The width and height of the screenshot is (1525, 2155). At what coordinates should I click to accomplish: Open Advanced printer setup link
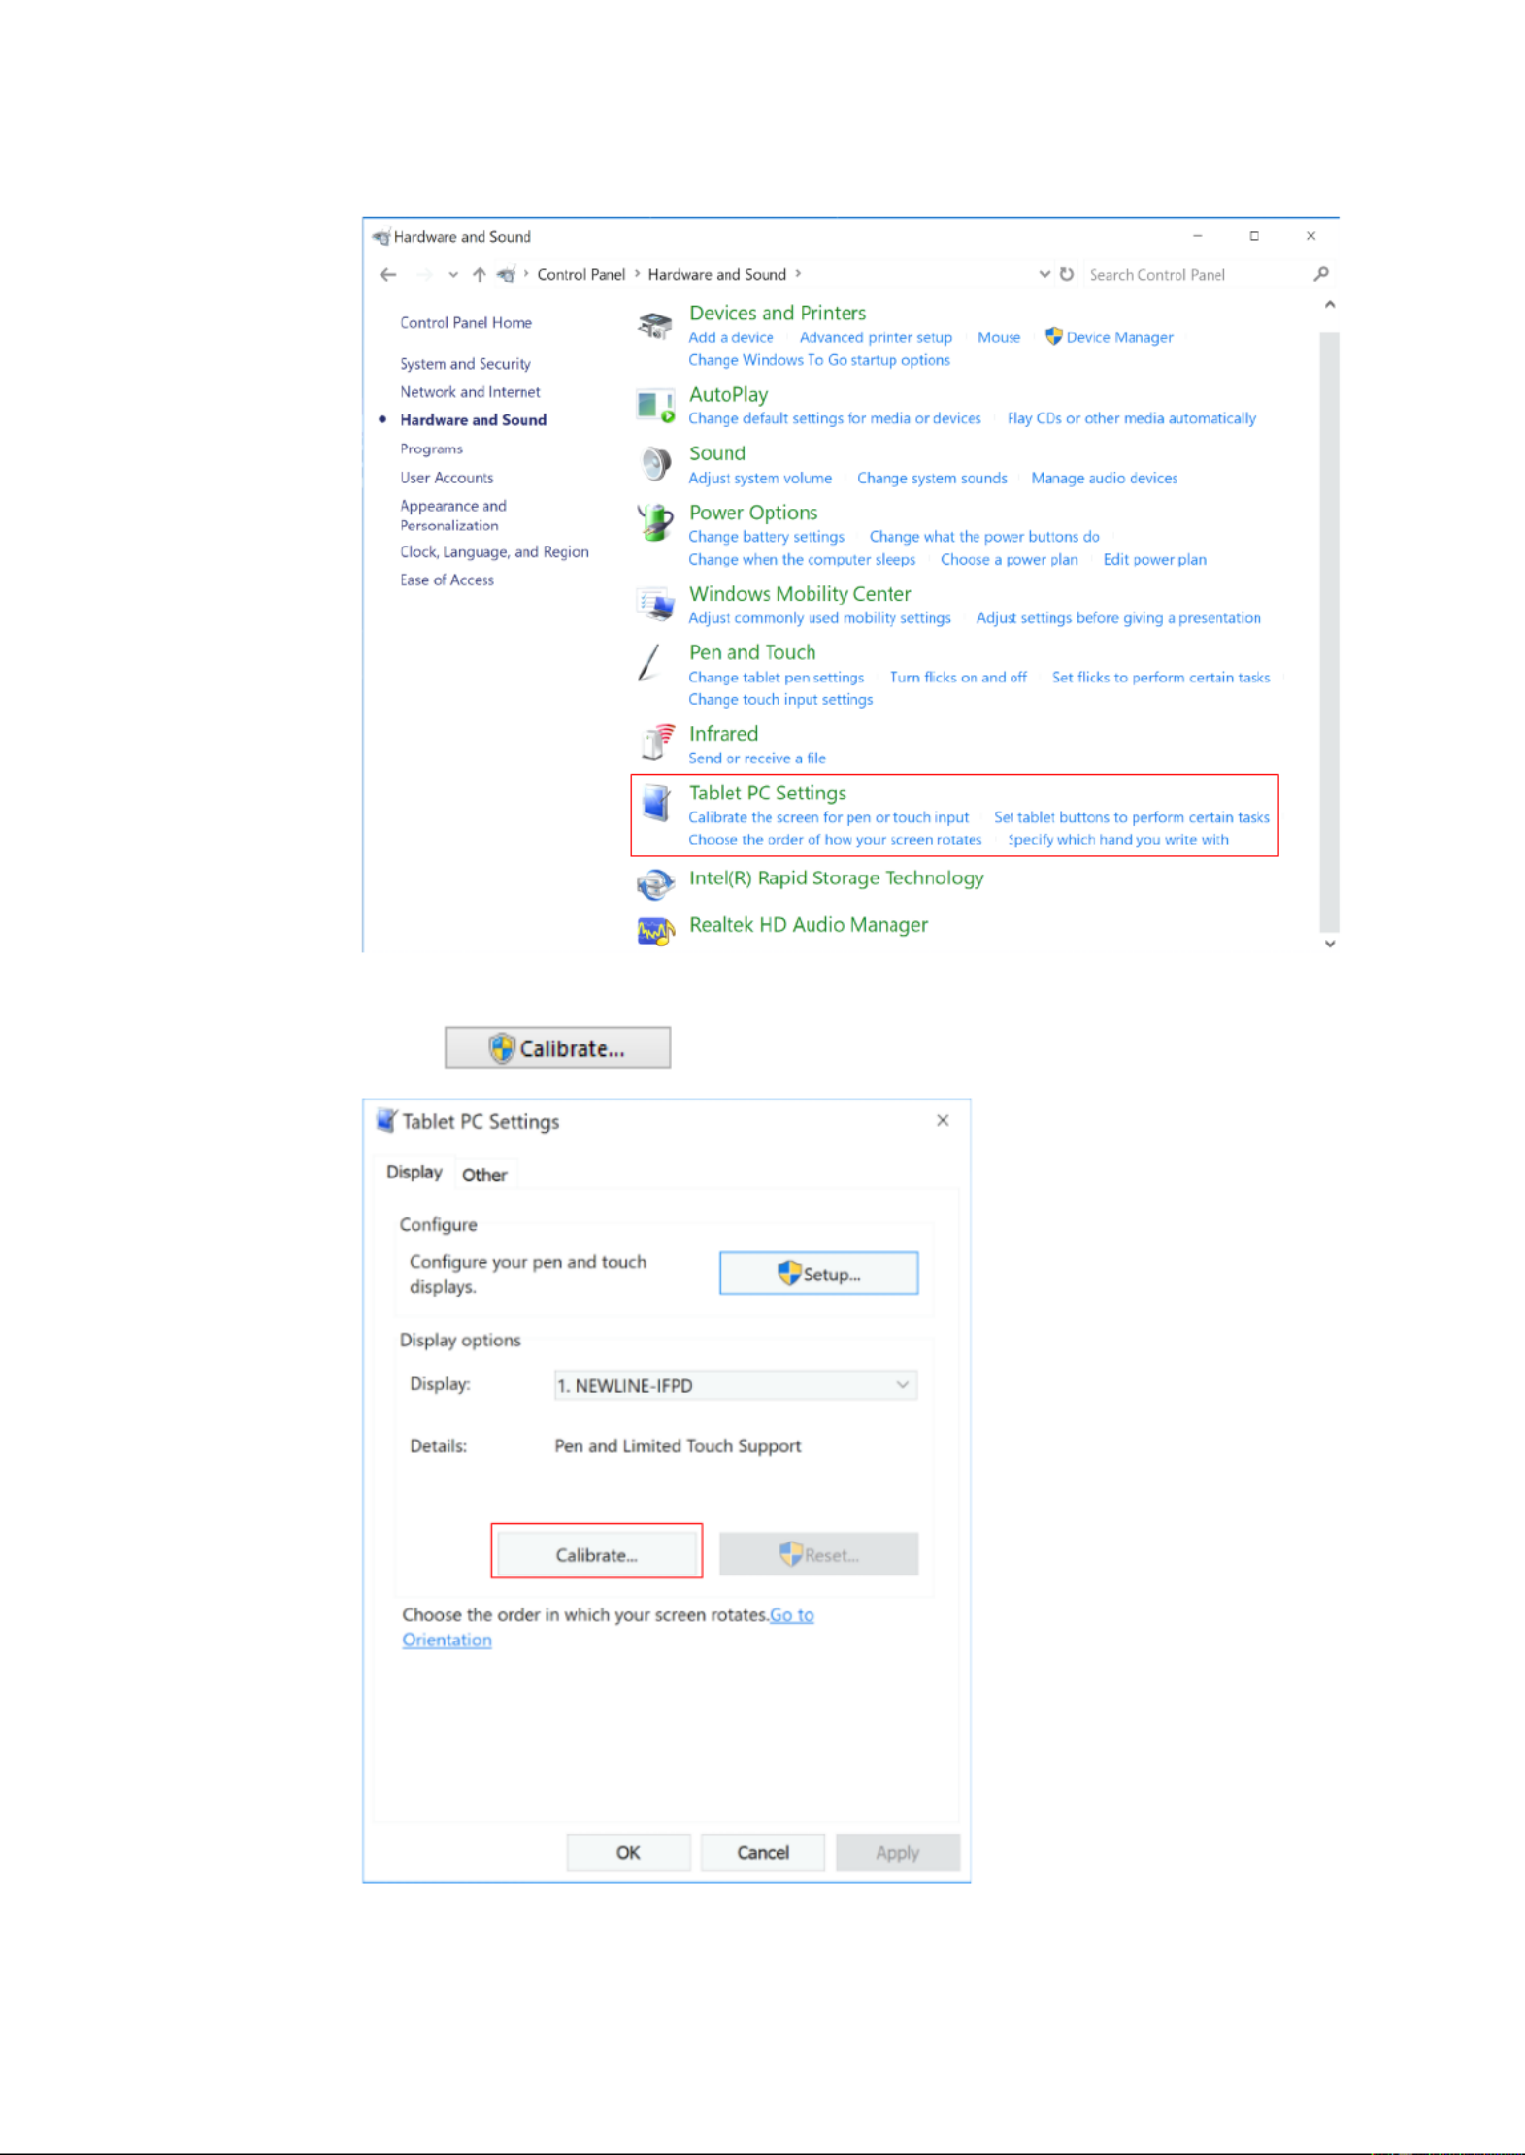click(x=876, y=337)
